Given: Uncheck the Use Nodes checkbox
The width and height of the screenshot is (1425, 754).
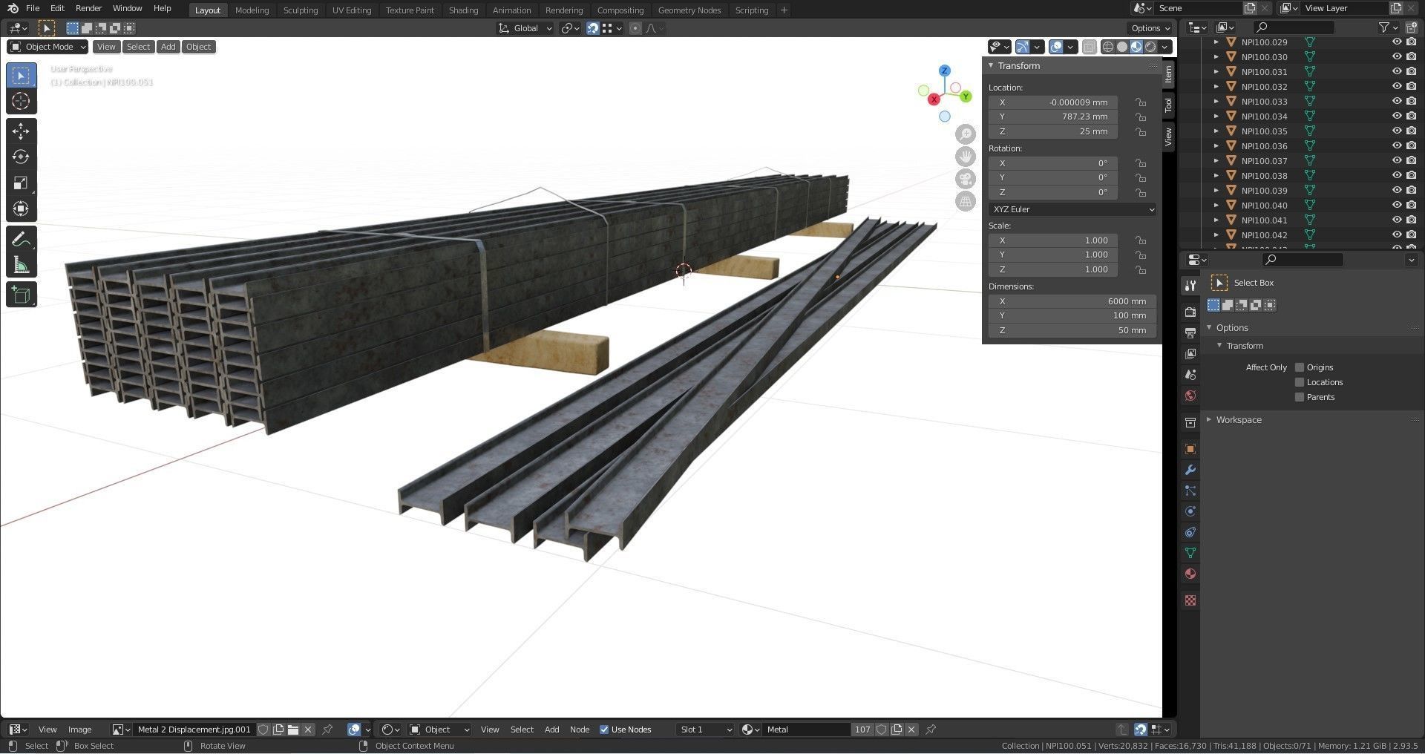Looking at the screenshot, I should [604, 730].
